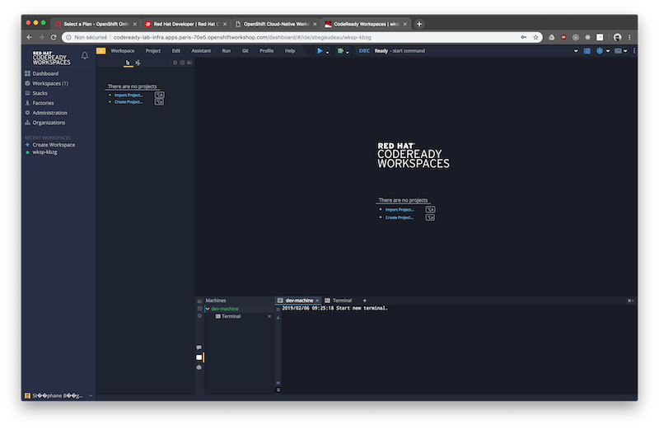Click the project panel settings gear icon
The width and height of the screenshot is (659, 429).
[x=175, y=63]
